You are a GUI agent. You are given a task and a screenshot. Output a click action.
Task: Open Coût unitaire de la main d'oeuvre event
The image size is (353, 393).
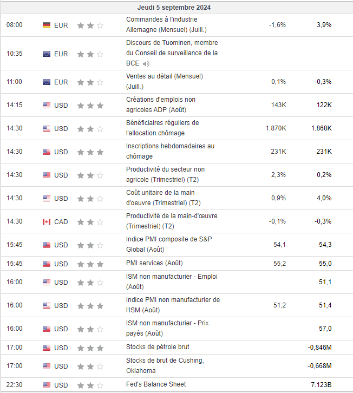[163, 198]
